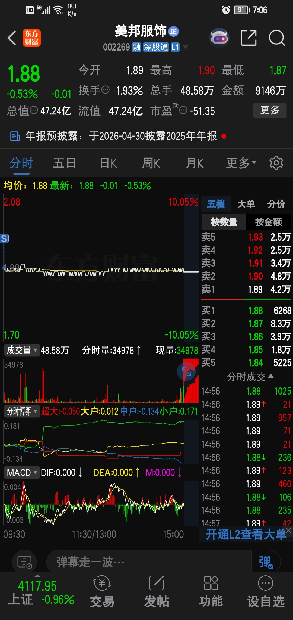Image resolution: width=293 pixels, height=620 pixels.
Task: Open the 分时博弈 indicator dropdown
Action: (x=22, y=411)
